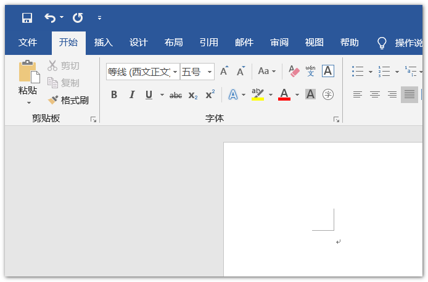Align paragraph text right
This screenshot has height=282, width=428.
(x=392, y=95)
